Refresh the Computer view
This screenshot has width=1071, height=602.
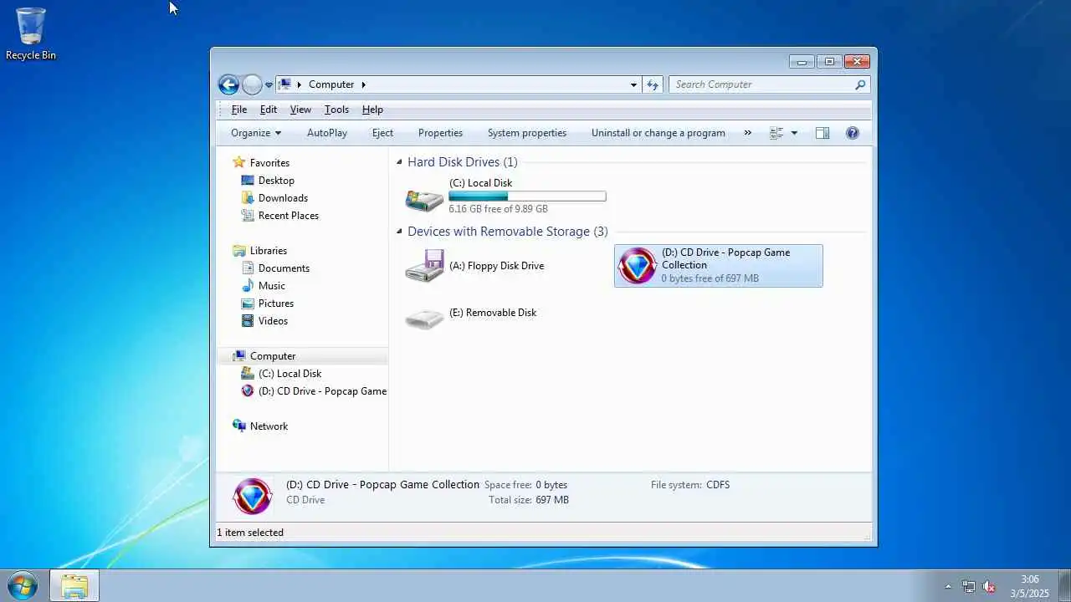pos(653,84)
